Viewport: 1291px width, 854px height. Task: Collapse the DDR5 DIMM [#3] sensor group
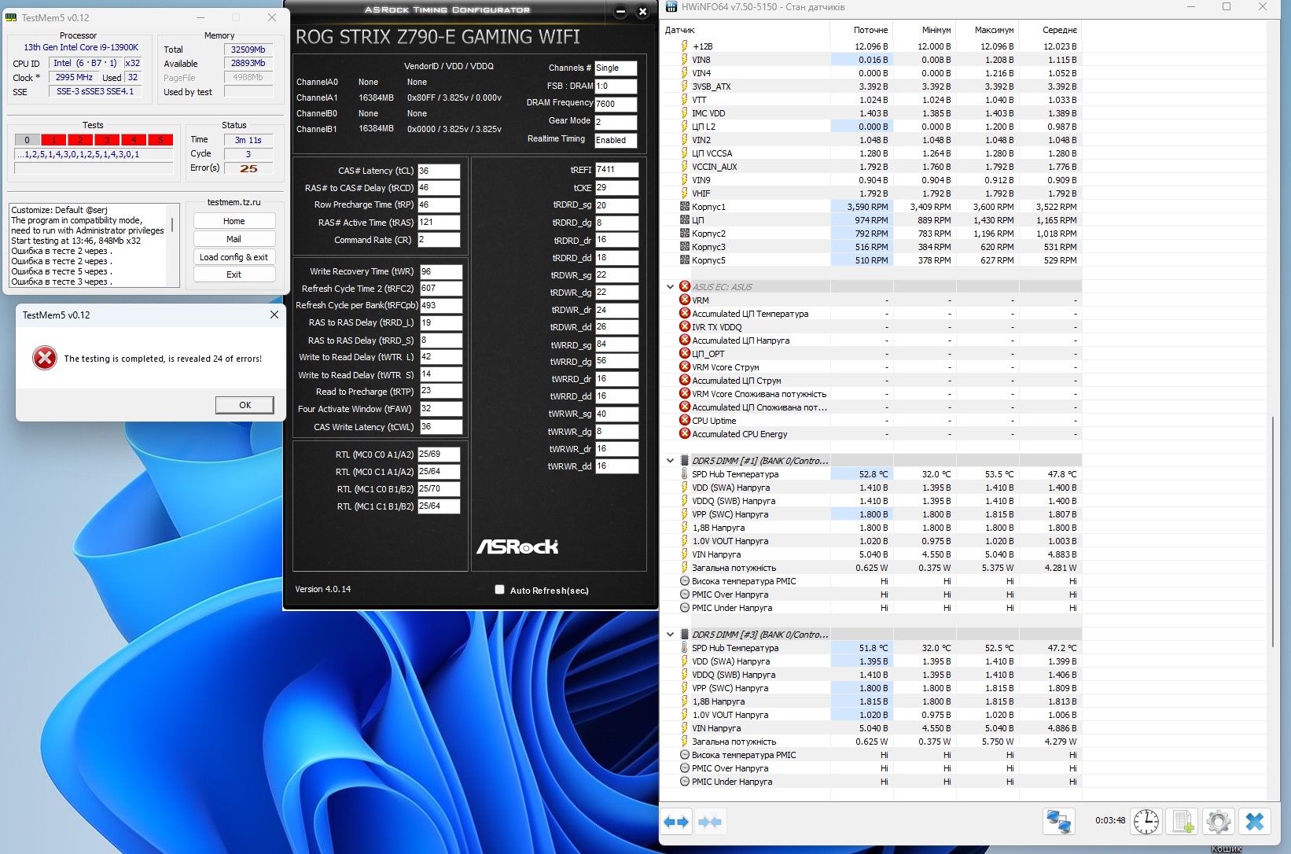point(671,635)
